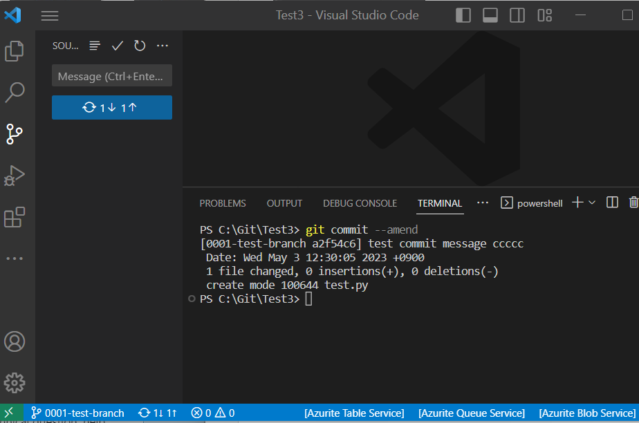Viewport: 639px width, 423px height.
Task: Split the terminal pane
Action: [x=612, y=203]
